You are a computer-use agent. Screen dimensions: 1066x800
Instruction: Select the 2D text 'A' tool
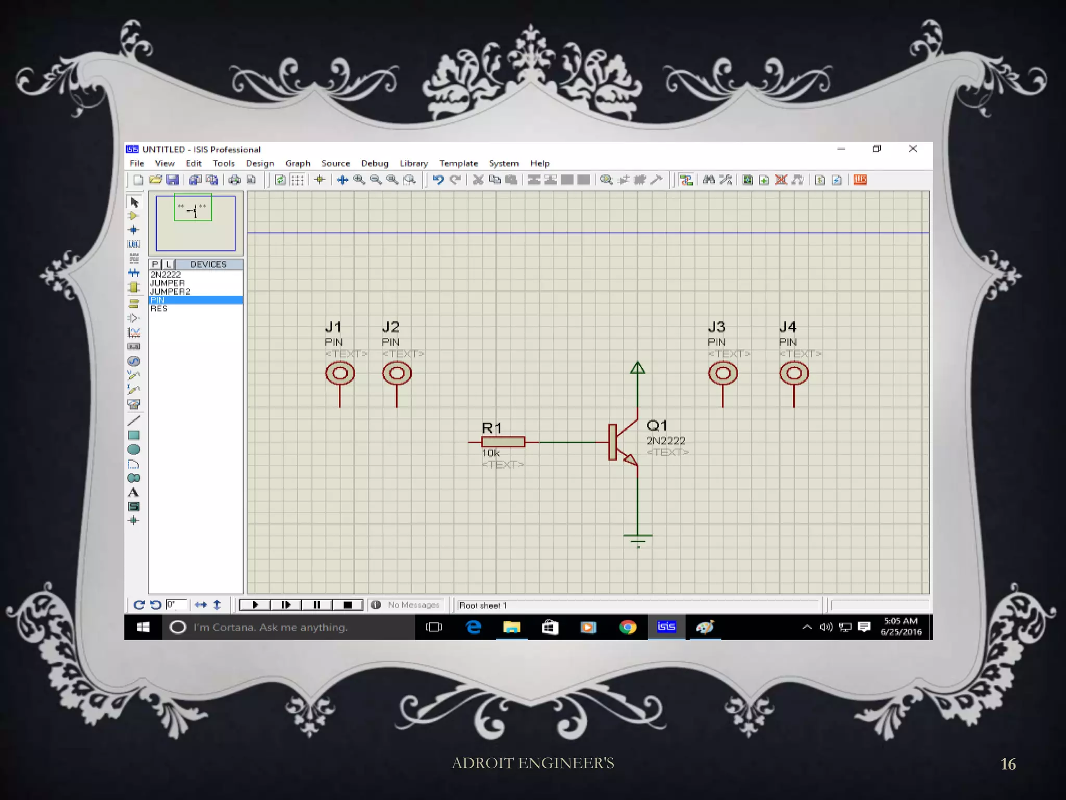(x=134, y=492)
